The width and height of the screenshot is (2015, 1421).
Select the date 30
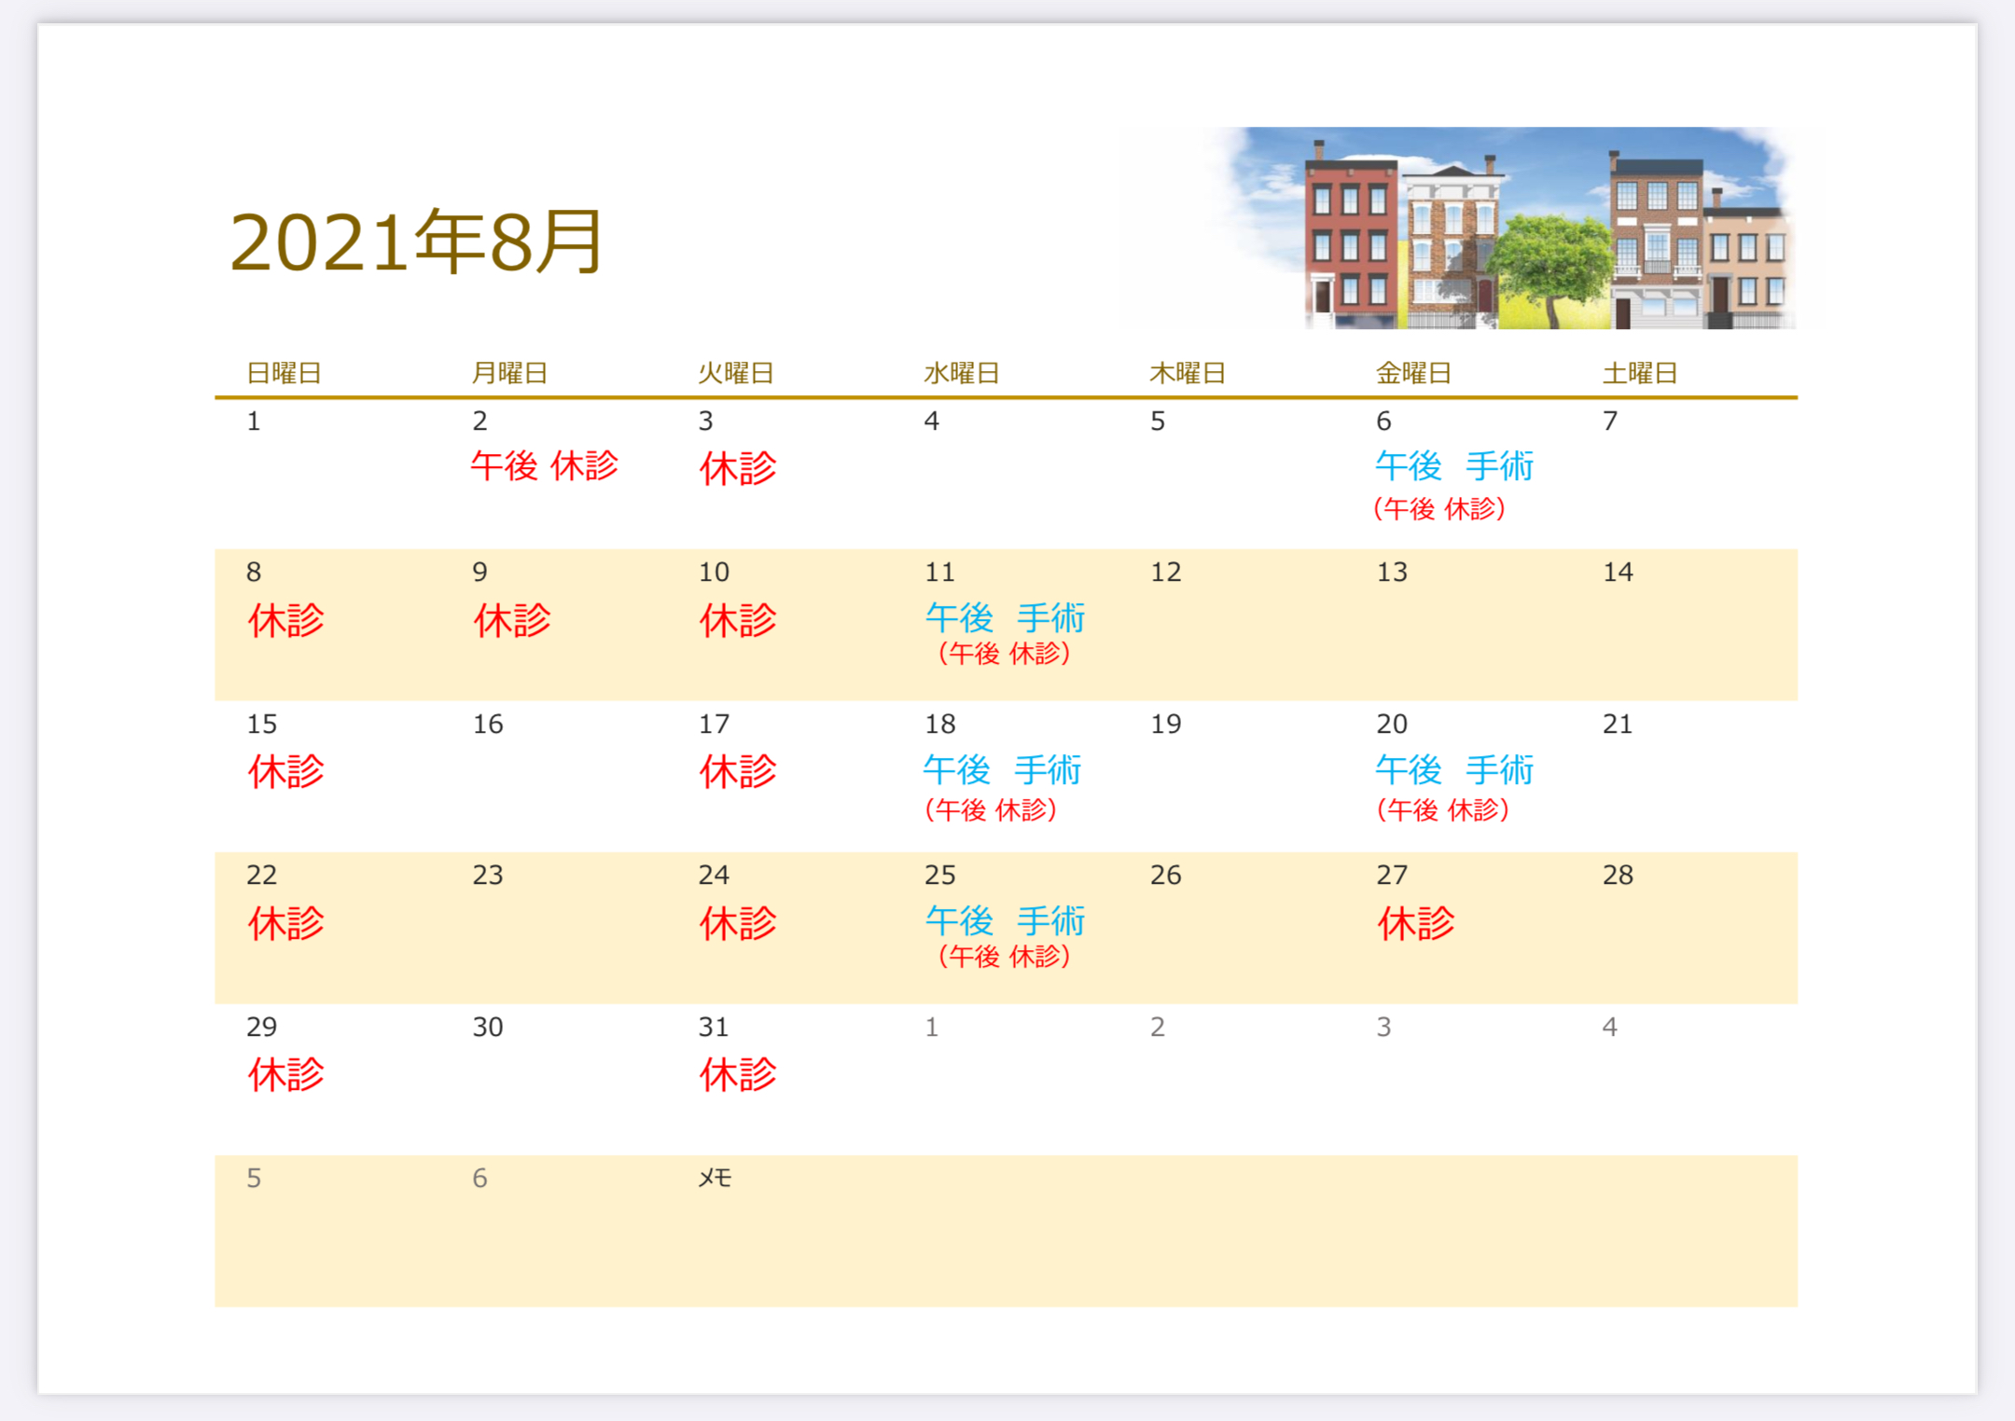[488, 1028]
